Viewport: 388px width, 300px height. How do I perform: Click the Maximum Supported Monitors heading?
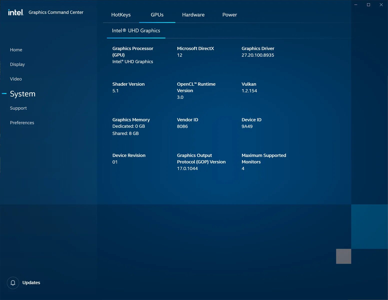pos(264,159)
